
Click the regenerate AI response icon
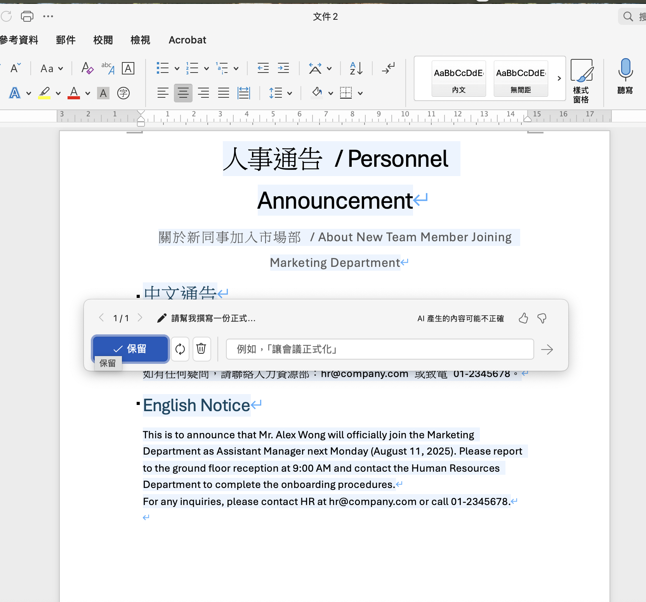pyautogui.click(x=180, y=349)
